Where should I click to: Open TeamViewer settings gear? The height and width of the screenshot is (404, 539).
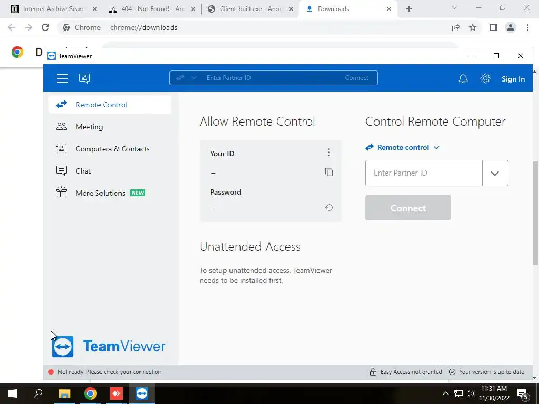(x=485, y=79)
